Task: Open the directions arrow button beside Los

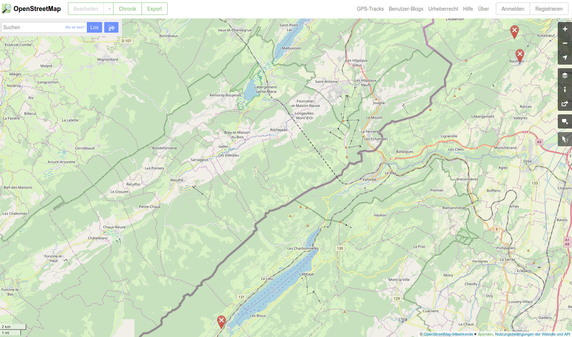Action: point(111,27)
